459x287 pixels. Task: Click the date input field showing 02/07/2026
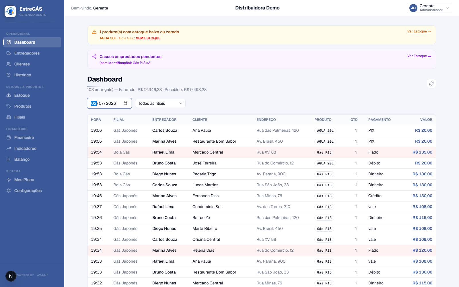click(x=109, y=103)
